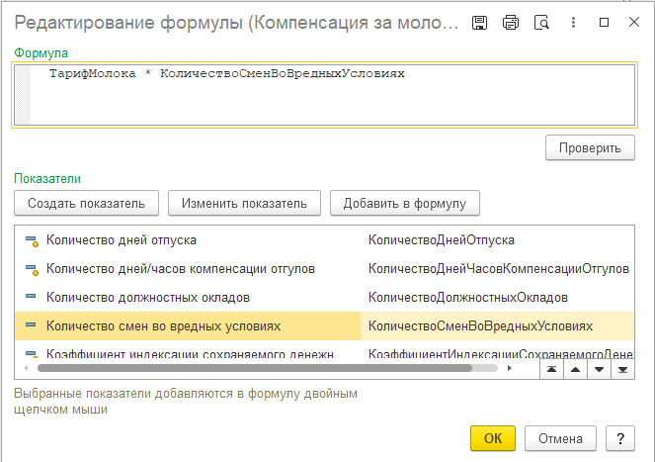Screen dimensions: 655x462
Task: Open the three-dot more menu
Action: click(x=573, y=22)
